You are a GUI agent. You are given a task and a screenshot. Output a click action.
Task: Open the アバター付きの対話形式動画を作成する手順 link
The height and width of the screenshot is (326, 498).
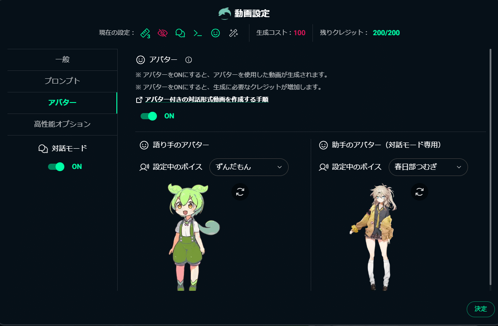(207, 99)
